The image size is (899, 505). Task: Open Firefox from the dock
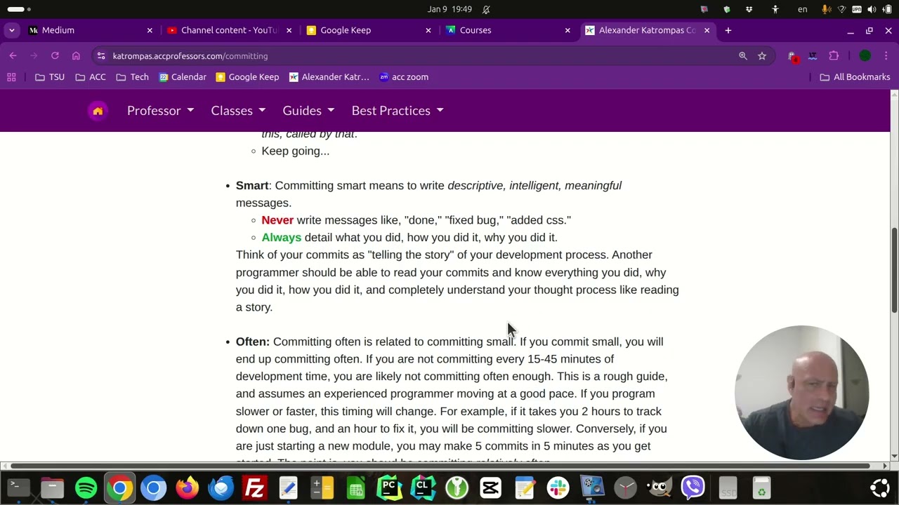pos(188,487)
